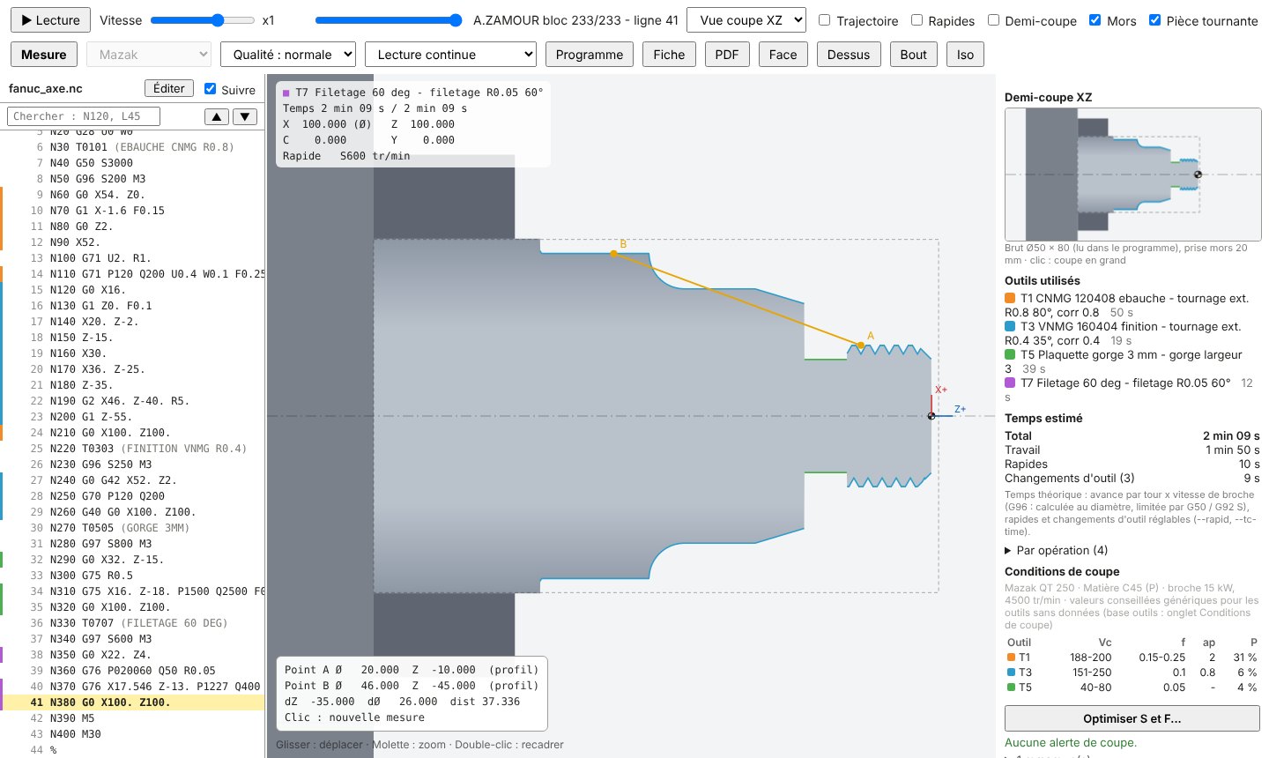Select line 14 N110 G71 P120 Q200
The width and height of the screenshot is (1269, 758).
point(132,274)
